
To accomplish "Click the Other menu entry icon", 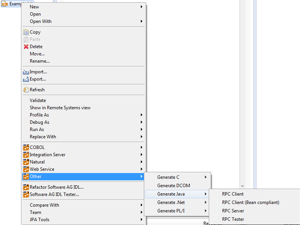I will point(26,176).
